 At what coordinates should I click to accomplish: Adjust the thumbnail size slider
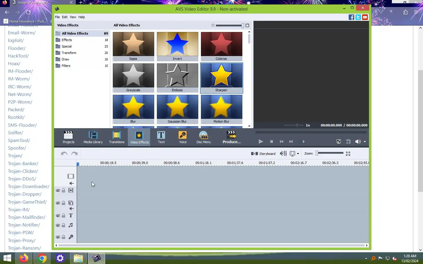[230, 26]
